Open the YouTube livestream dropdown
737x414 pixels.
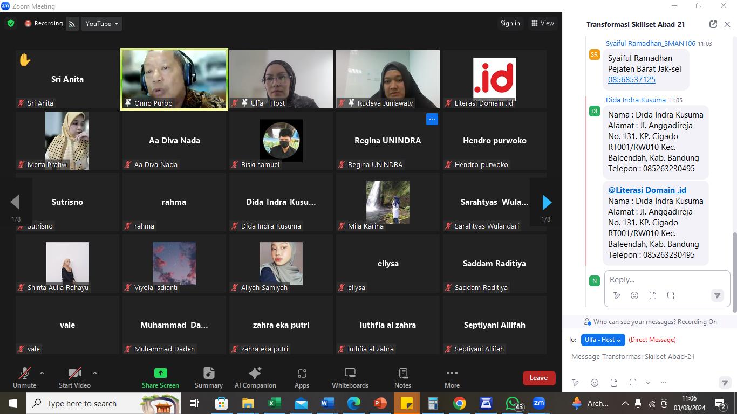pyautogui.click(x=101, y=24)
